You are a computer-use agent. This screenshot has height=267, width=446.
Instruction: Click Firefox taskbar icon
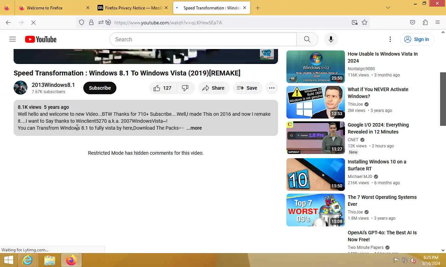coord(71,260)
